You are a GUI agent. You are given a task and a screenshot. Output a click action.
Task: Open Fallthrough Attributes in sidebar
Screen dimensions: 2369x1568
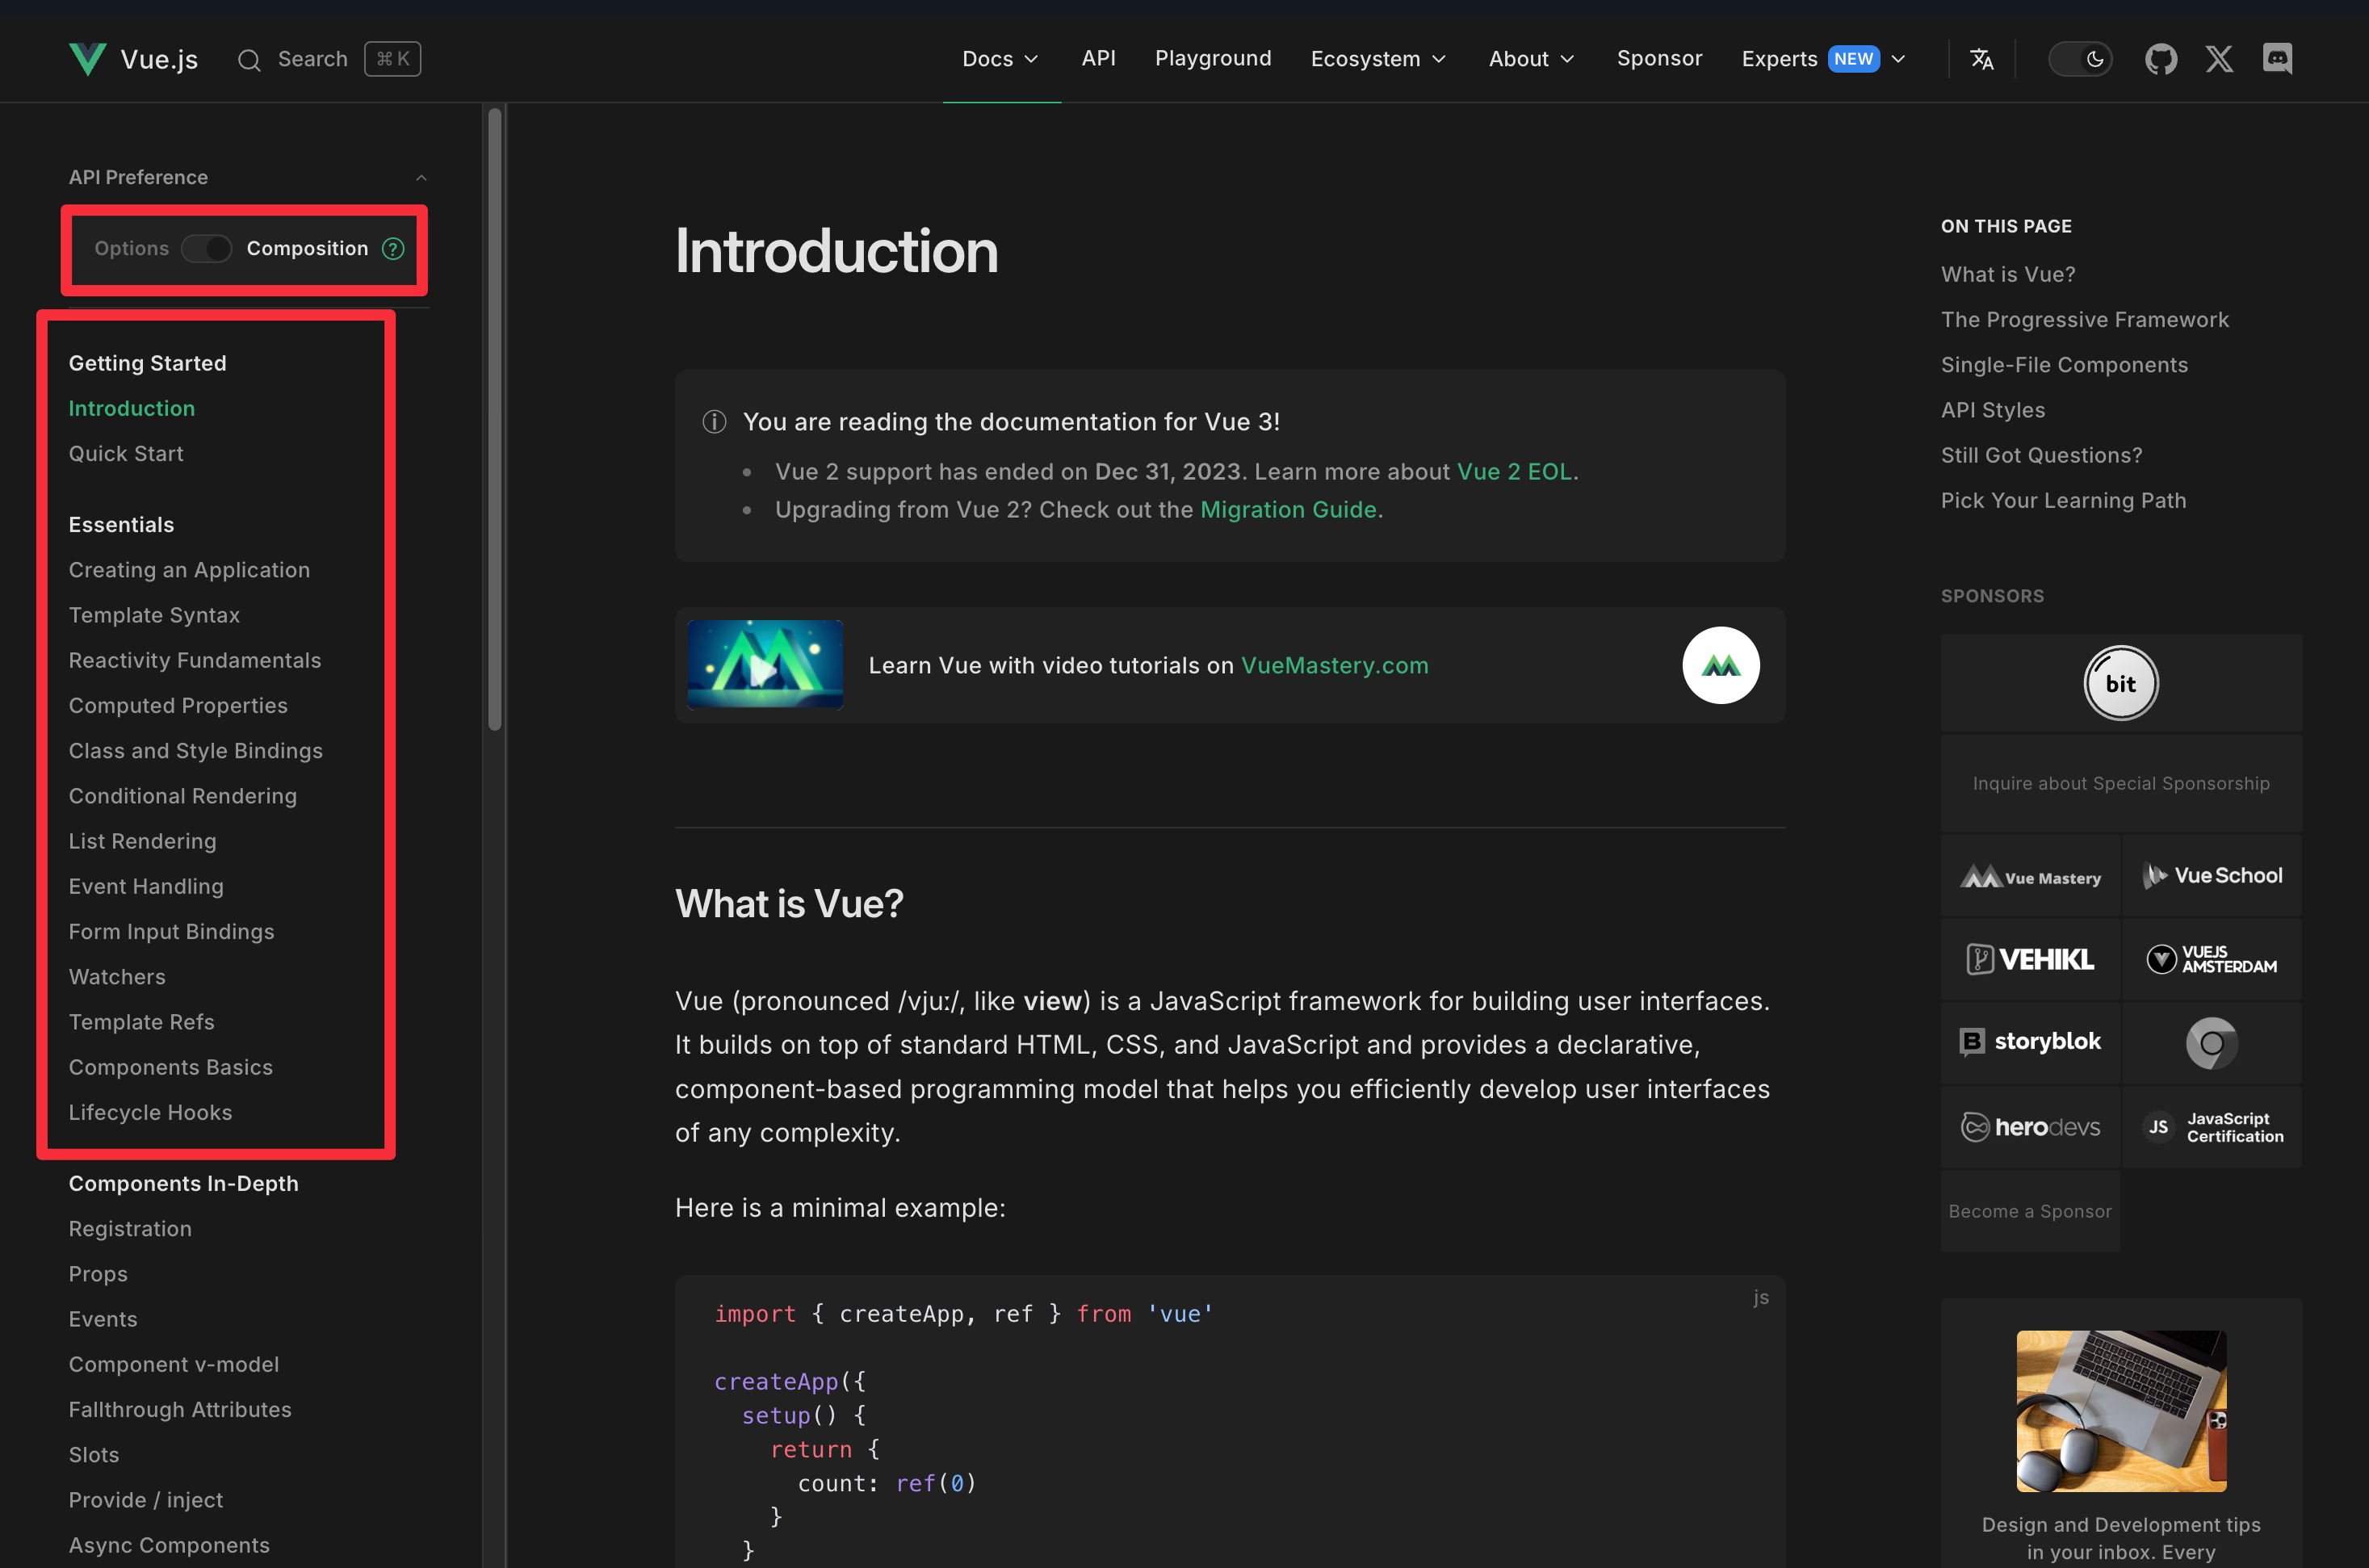pyautogui.click(x=180, y=1410)
